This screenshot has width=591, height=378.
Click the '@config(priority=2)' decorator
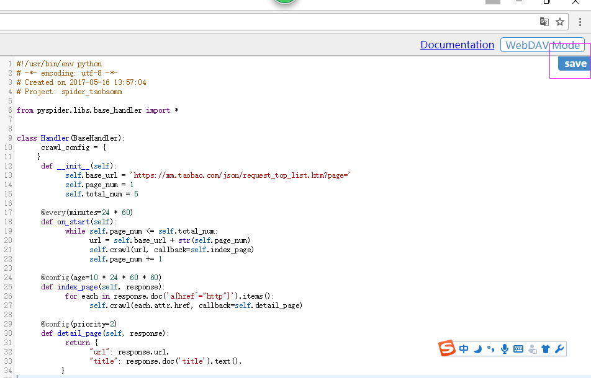[x=79, y=324]
